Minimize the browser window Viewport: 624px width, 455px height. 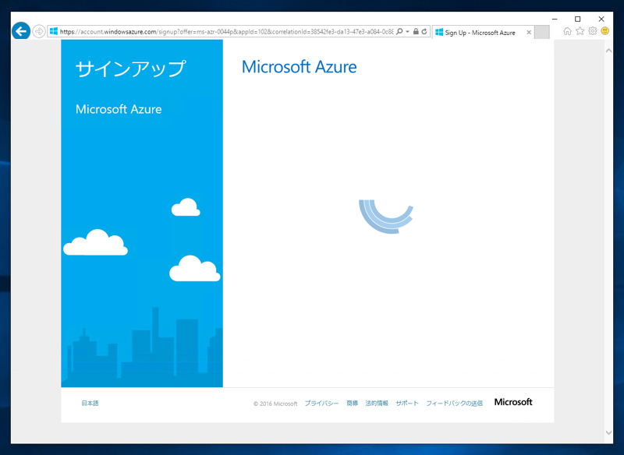(x=555, y=19)
